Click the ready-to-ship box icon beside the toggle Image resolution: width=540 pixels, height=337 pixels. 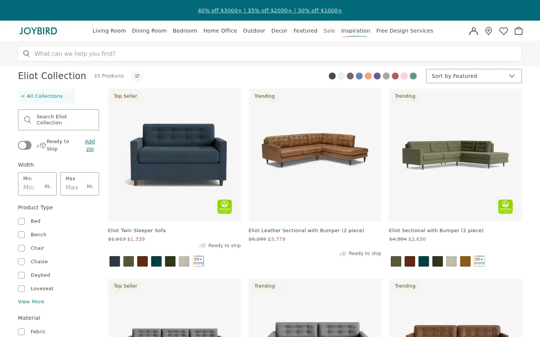click(x=41, y=145)
